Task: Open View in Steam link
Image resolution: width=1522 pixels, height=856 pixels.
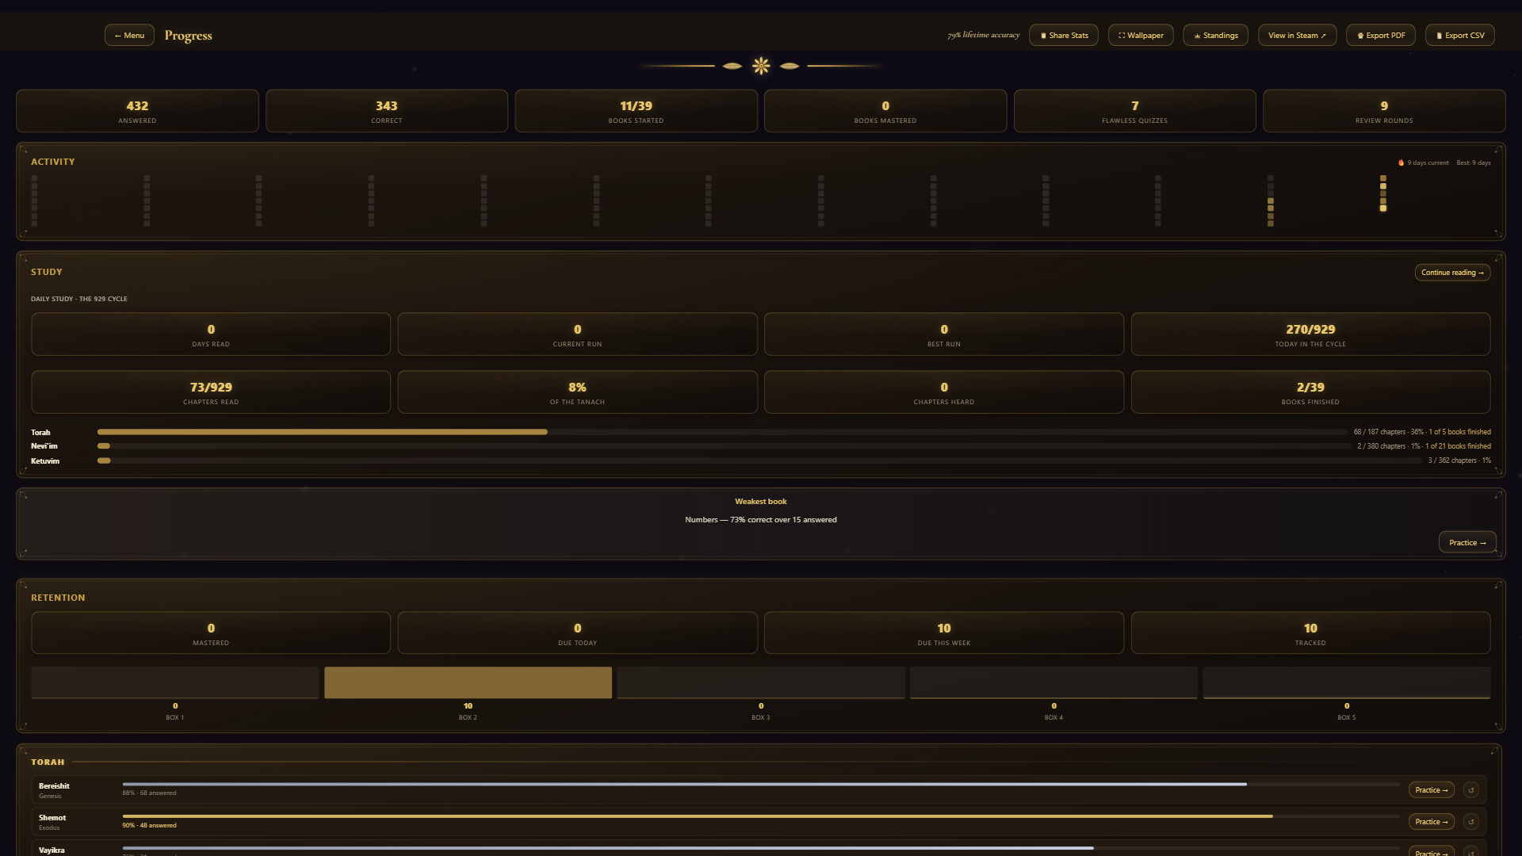Action: [1297, 35]
